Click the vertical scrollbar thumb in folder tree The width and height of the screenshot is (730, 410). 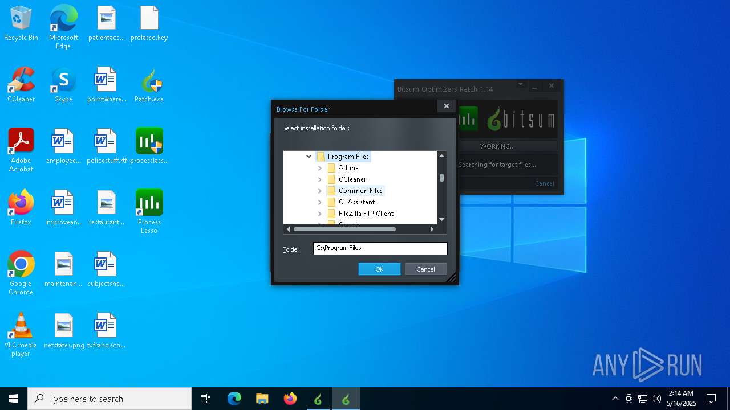click(x=441, y=178)
